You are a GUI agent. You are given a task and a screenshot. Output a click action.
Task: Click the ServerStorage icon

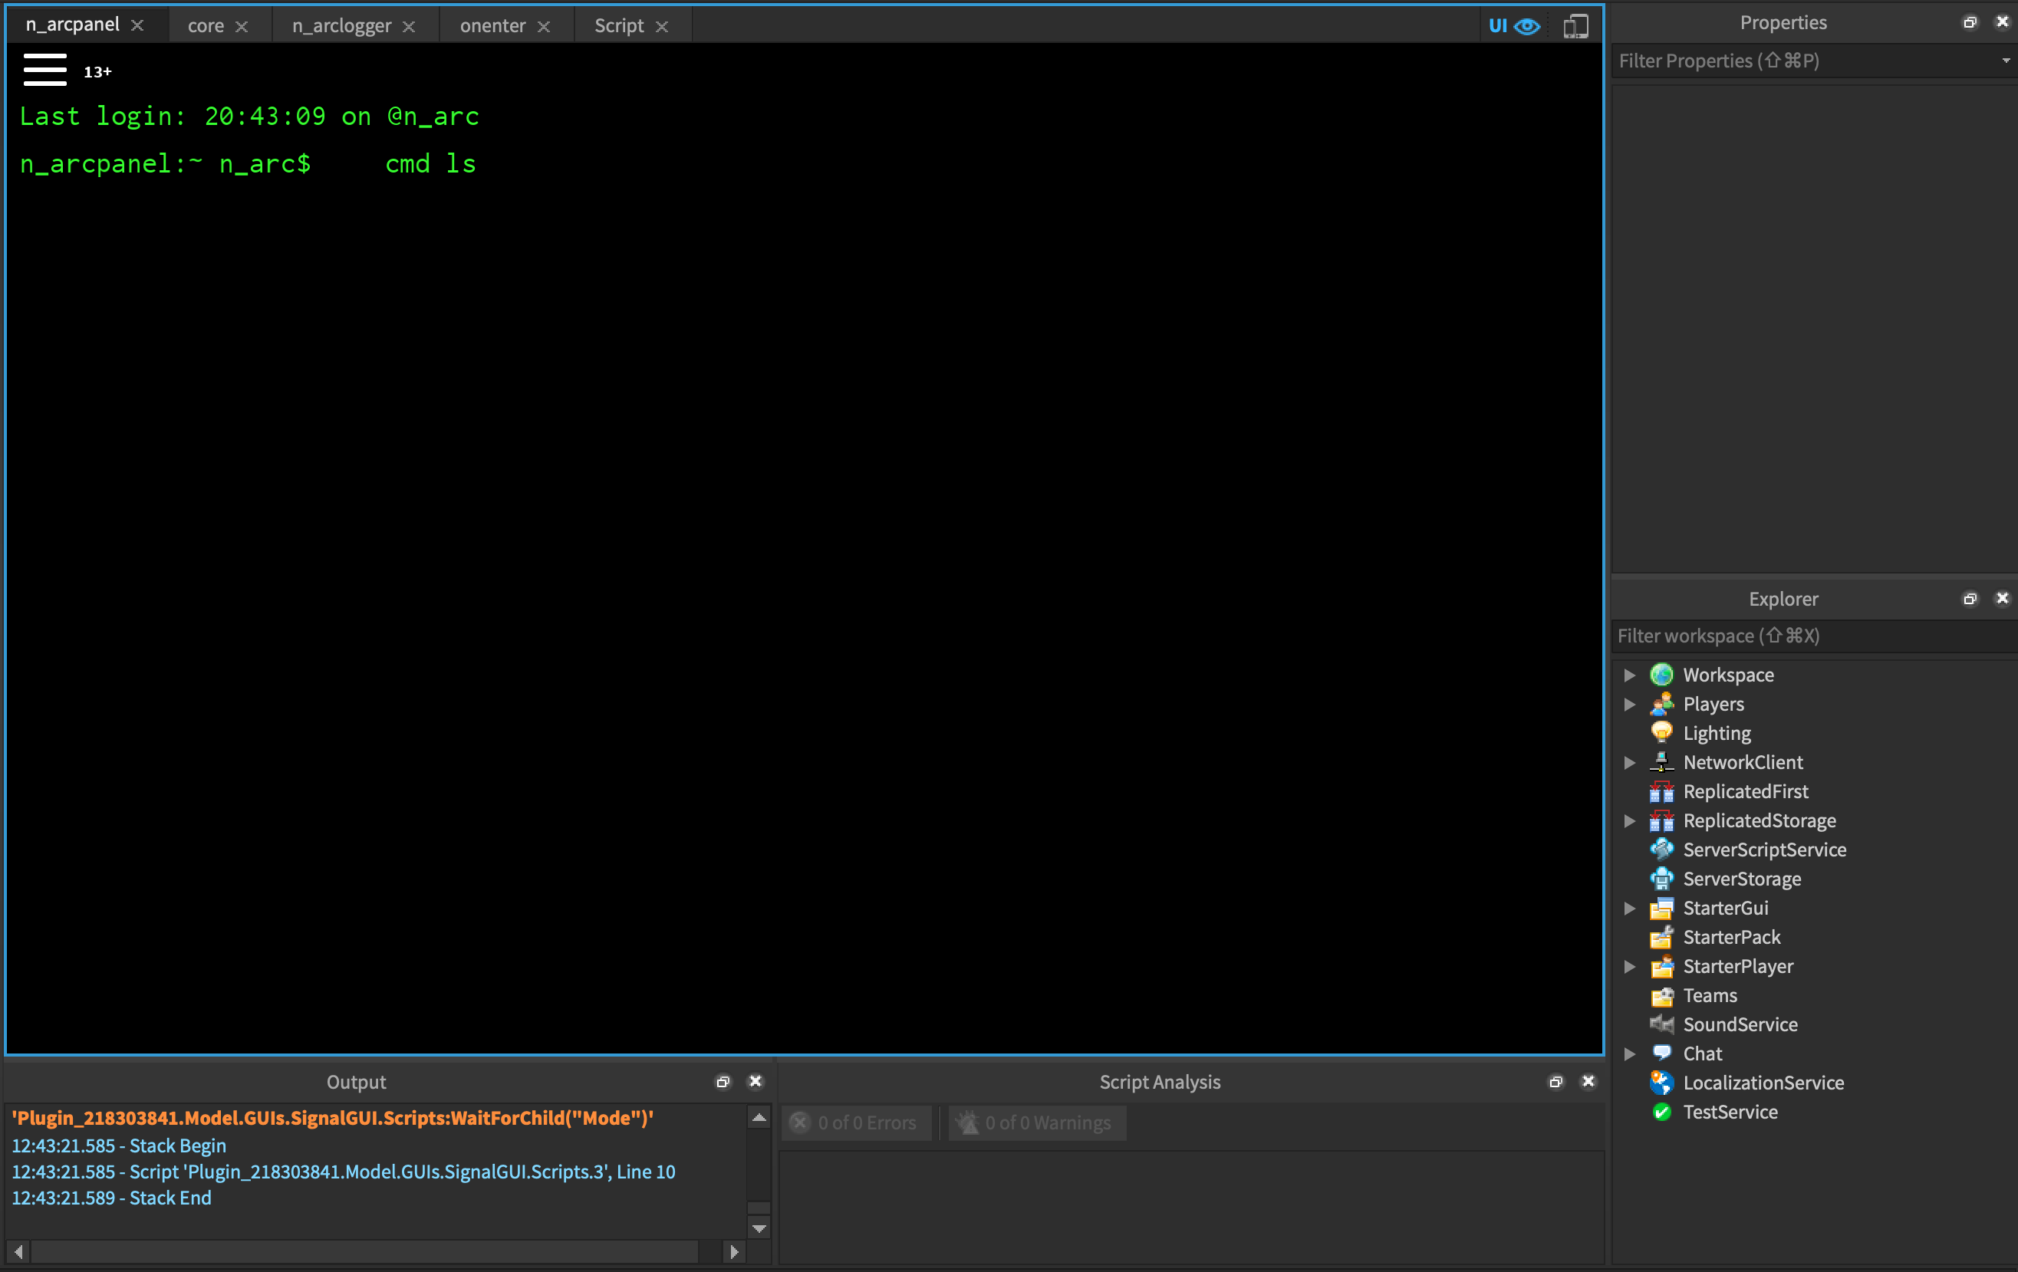1661,879
